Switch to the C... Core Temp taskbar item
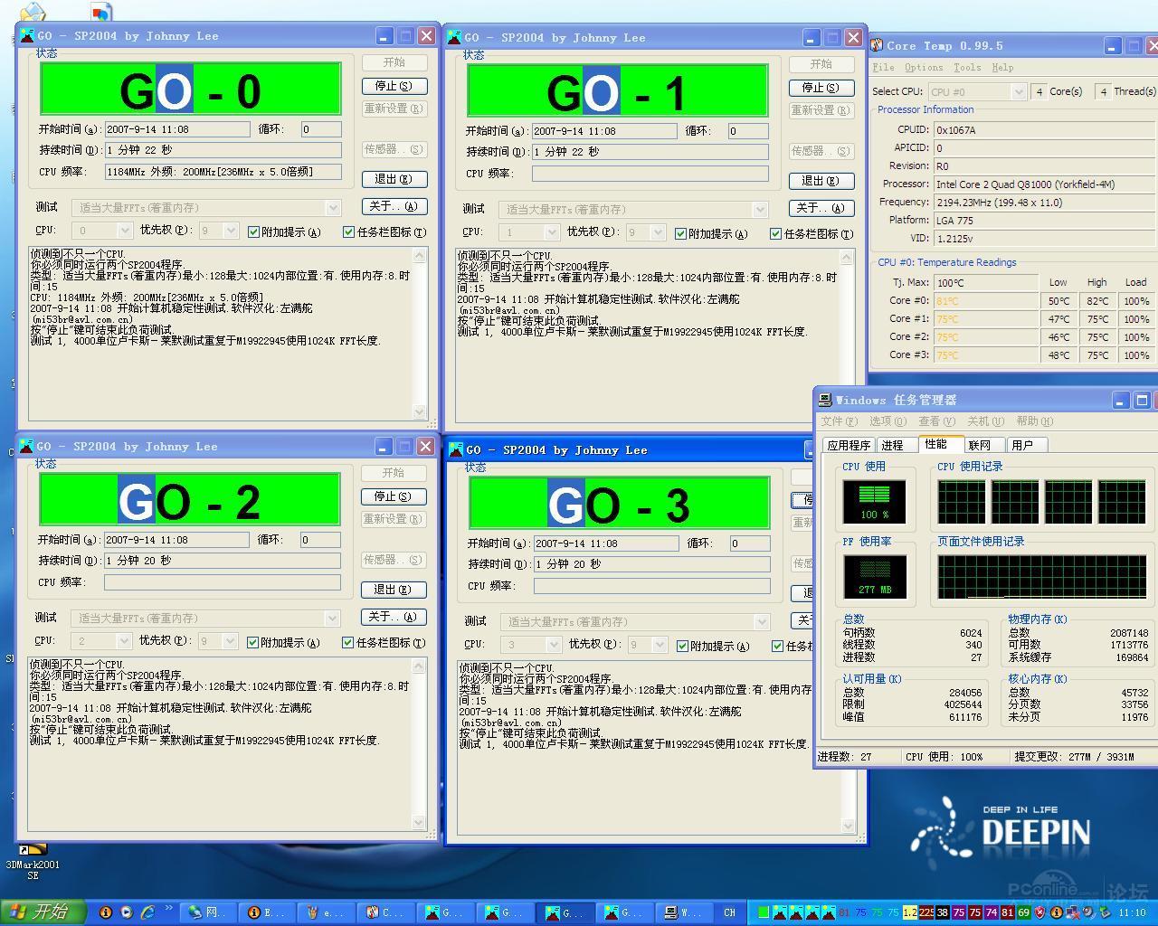Image resolution: width=1158 pixels, height=926 pixels. point(386,912)
